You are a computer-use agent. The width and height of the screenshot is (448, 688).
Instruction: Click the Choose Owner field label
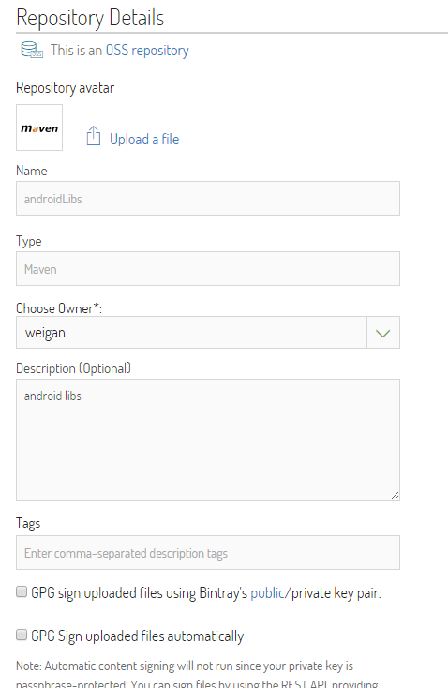pyautogui.click(x=59, y=308)
